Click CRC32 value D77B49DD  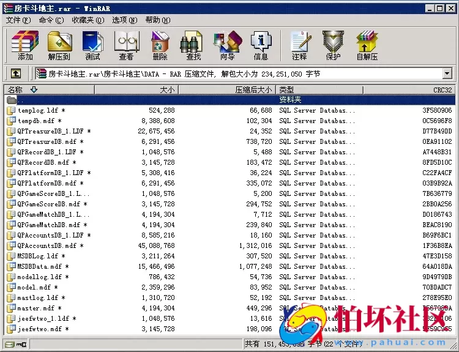437,131
